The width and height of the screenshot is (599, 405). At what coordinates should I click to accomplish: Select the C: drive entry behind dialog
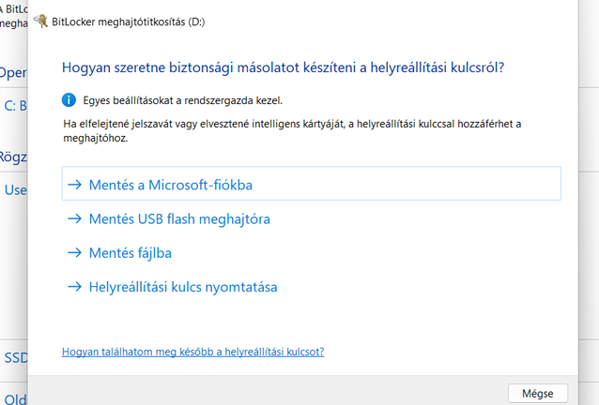15,105
